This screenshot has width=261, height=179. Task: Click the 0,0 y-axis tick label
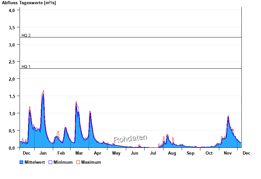coord(12,148)
